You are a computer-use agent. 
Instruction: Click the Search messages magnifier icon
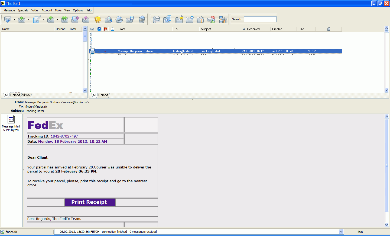click(x=108, y=19)
